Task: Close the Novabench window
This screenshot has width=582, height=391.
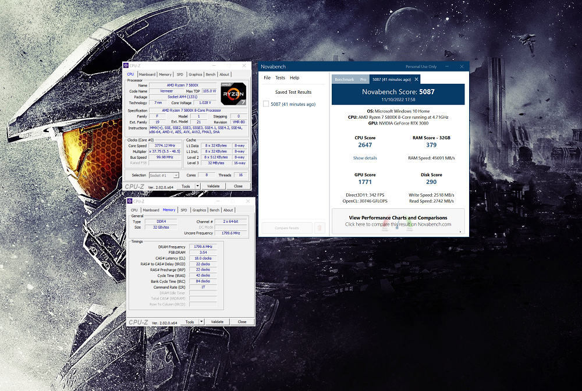Action: click(x=462, y=66)
